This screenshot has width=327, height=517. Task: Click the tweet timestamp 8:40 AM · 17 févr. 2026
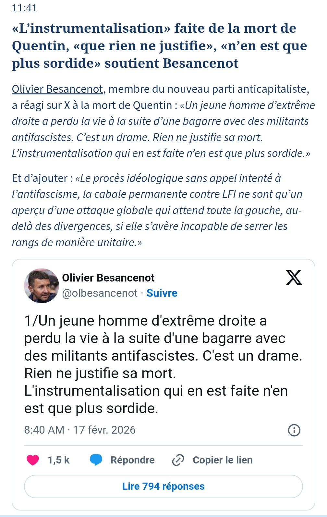80,430
